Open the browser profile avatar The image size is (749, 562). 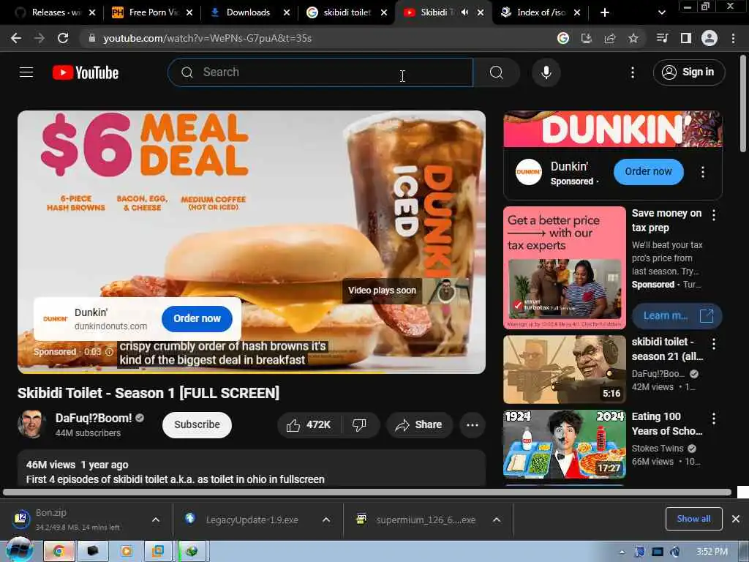[710, 38]
